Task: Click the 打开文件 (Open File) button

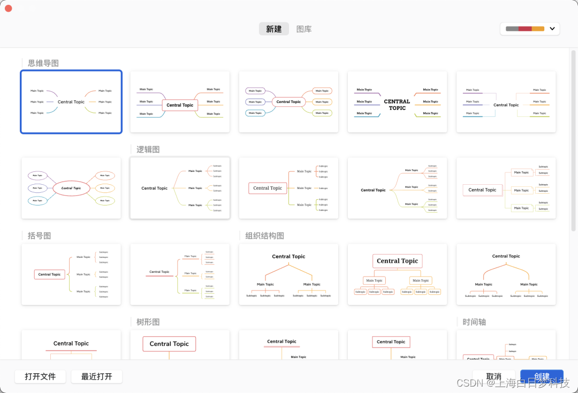Action: 40,376
